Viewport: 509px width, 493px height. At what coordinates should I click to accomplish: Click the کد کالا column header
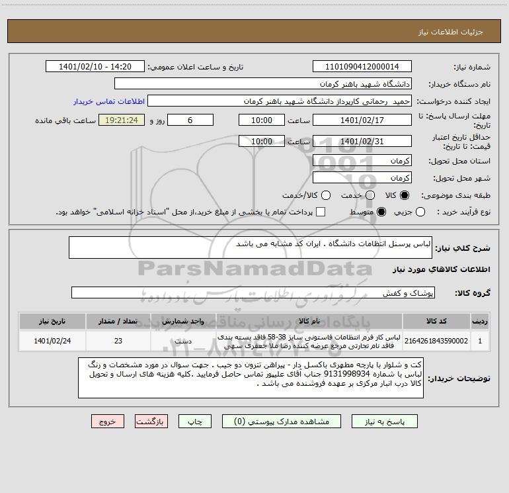[x=436, y=321]
